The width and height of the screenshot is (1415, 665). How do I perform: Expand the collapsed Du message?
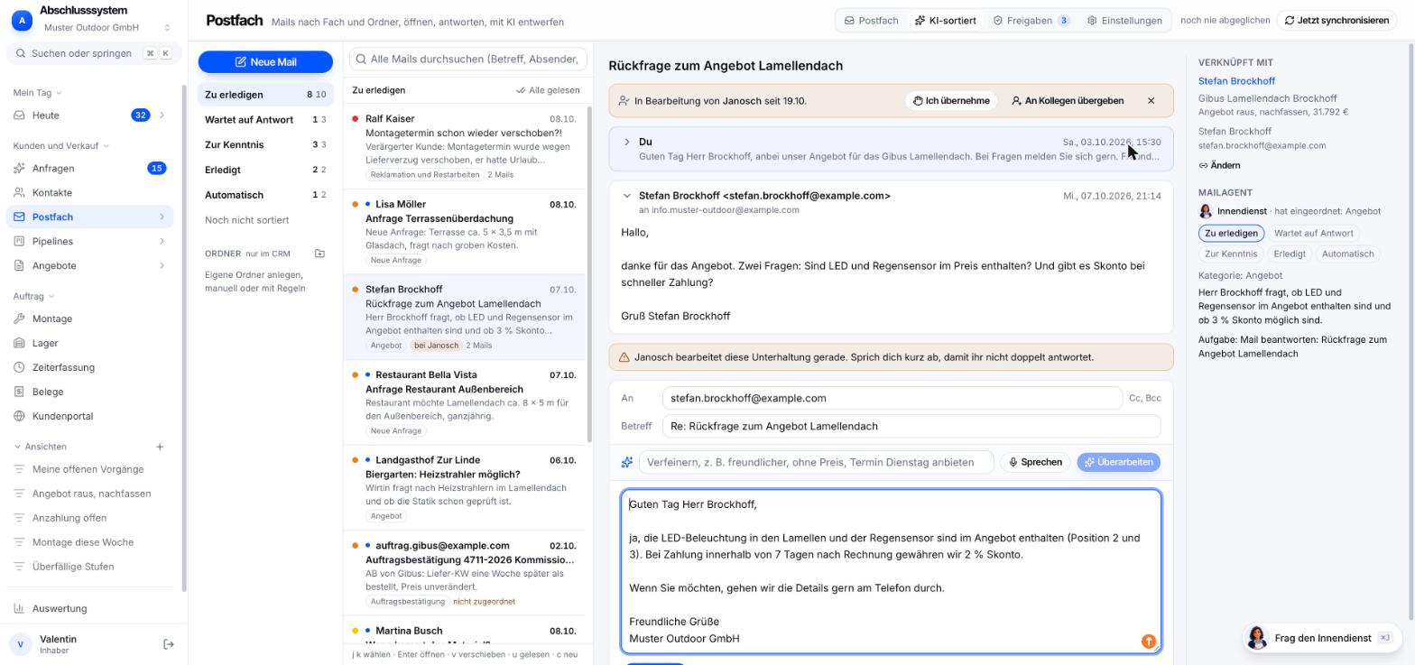(x=627, y=142)
